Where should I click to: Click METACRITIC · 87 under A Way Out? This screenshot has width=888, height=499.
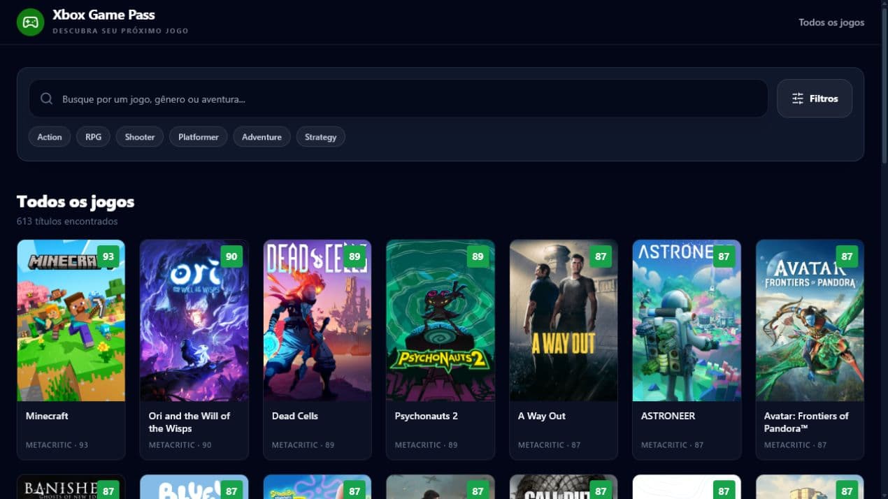coord(549,445)
